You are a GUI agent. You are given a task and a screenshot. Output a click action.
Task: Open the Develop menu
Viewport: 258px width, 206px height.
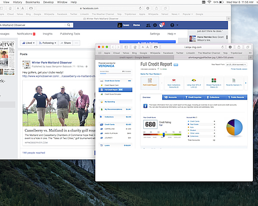(49, 2)
